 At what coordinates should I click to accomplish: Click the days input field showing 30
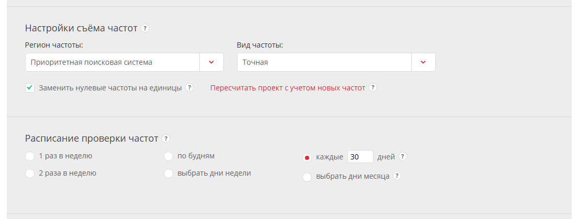[x=360, y=157]
